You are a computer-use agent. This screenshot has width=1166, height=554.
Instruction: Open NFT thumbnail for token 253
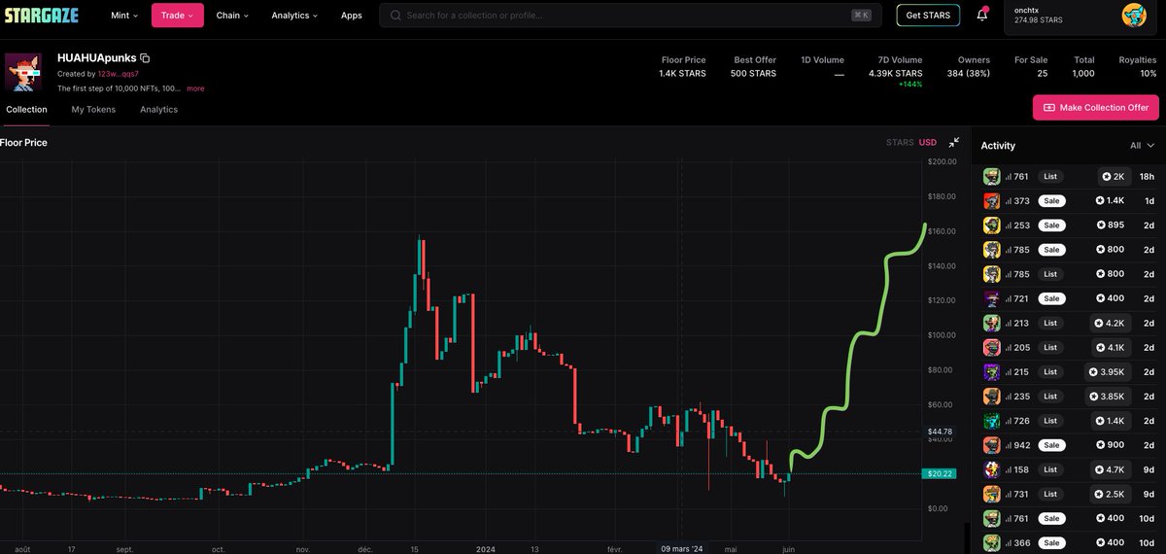[x=992, y=225]
